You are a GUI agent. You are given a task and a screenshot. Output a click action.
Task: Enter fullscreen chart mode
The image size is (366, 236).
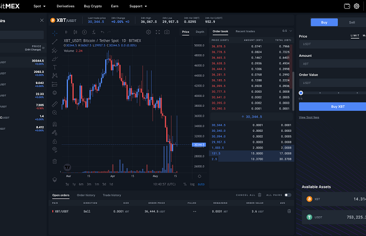157,32
